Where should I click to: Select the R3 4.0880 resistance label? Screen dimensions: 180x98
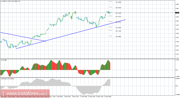118,2
